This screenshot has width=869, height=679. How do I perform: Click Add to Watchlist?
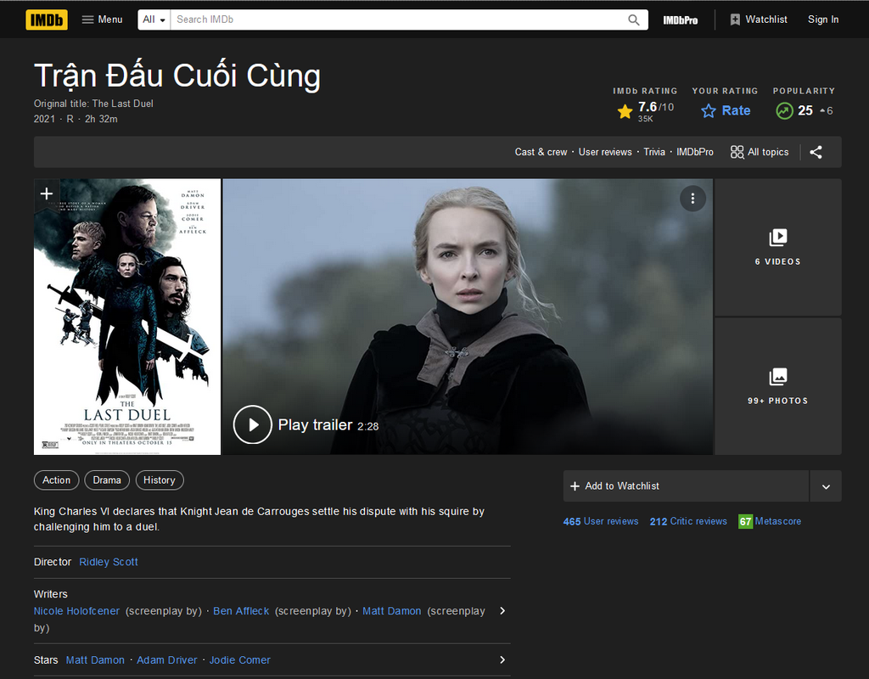click(686, 486)
